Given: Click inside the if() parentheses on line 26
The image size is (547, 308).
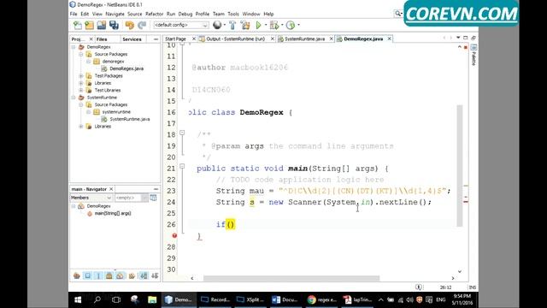Looking at the screenshot, I should pyautogui.click(x=231, y=224).
